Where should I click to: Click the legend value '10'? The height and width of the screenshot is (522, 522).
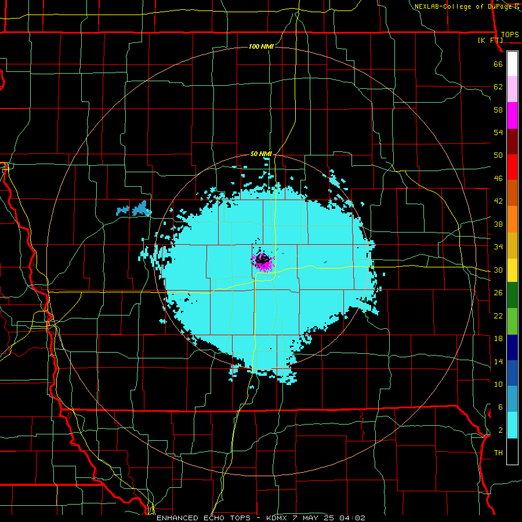498,384
